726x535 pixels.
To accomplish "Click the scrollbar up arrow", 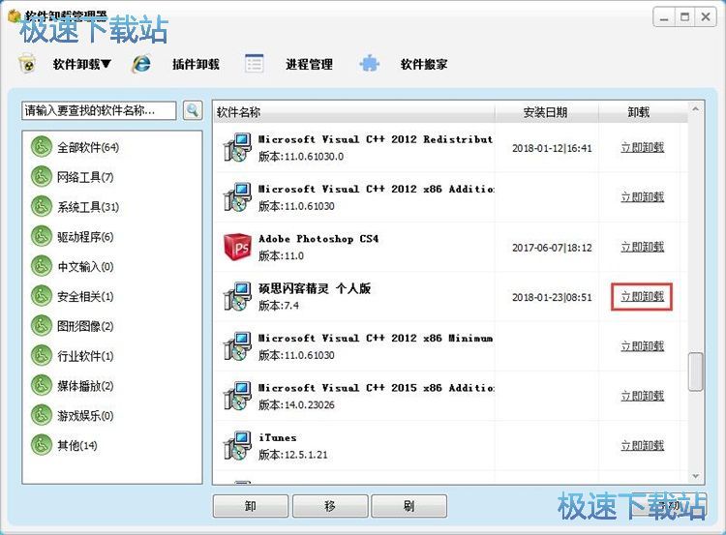I will [695, 109].
